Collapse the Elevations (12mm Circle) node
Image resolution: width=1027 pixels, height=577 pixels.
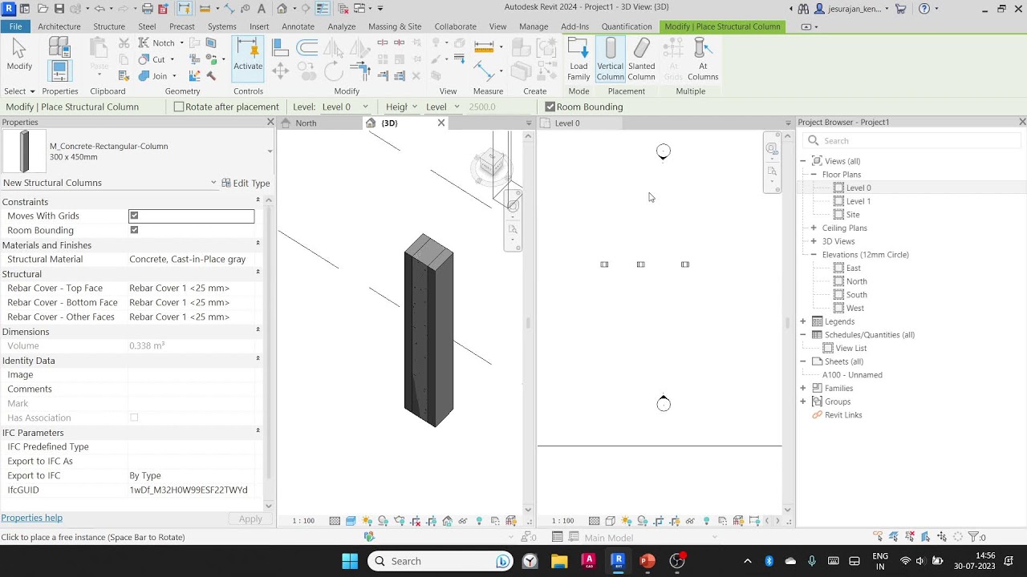pyautogui.click(x=814, y=255)
